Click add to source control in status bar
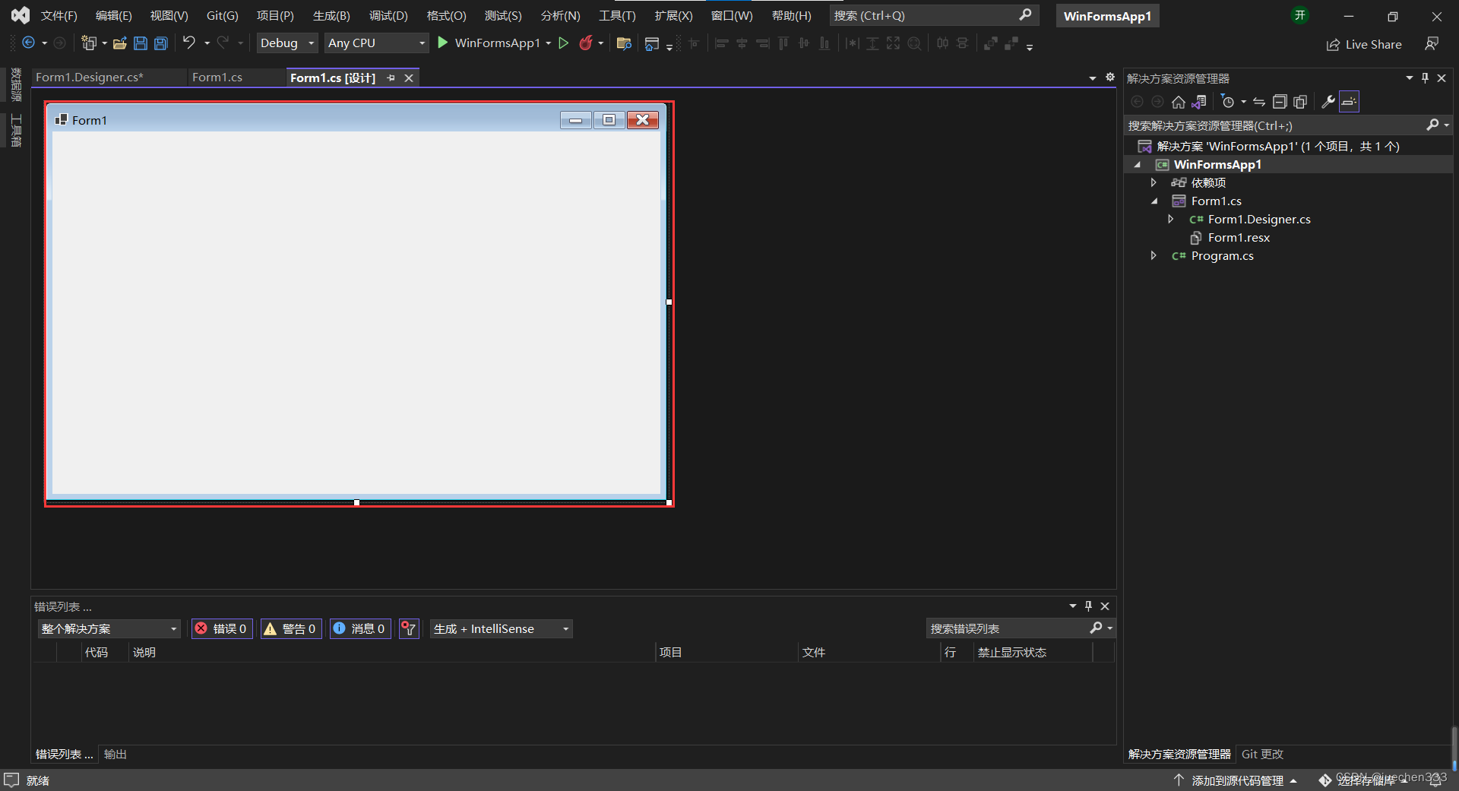1459x791 pixels. (x=1235, y=780)
